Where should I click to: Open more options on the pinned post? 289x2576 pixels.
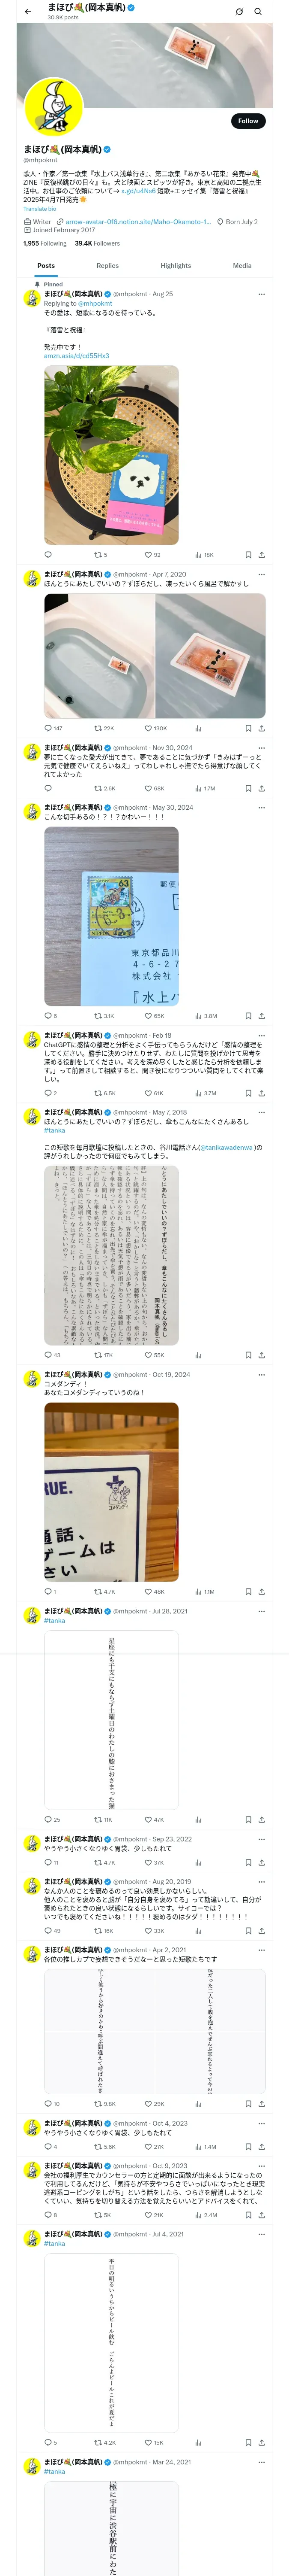coord(261,294)
